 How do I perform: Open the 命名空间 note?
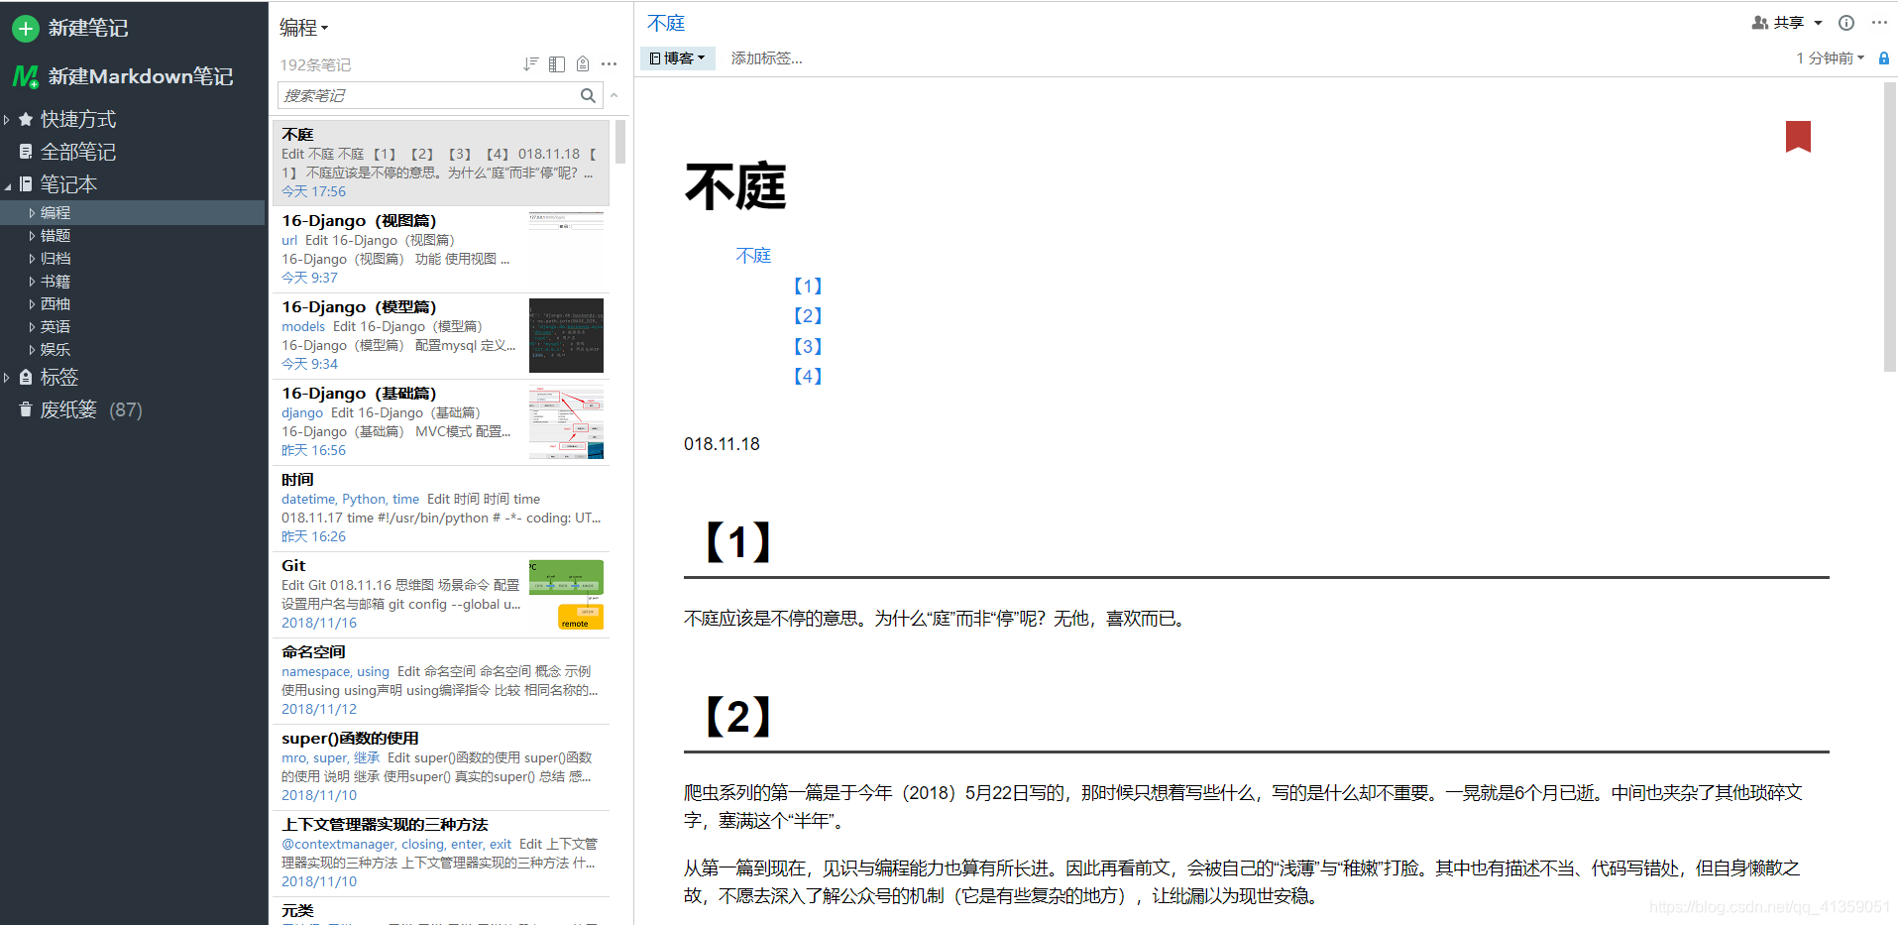pos(441,680)
